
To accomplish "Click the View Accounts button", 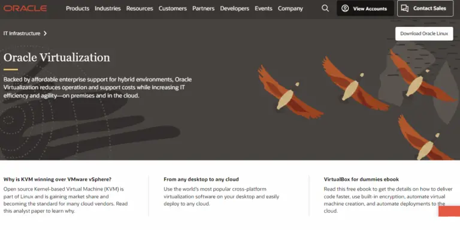I will pos(365,8).
